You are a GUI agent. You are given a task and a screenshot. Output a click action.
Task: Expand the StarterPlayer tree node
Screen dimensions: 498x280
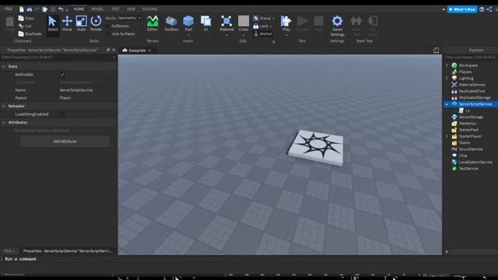447,136
